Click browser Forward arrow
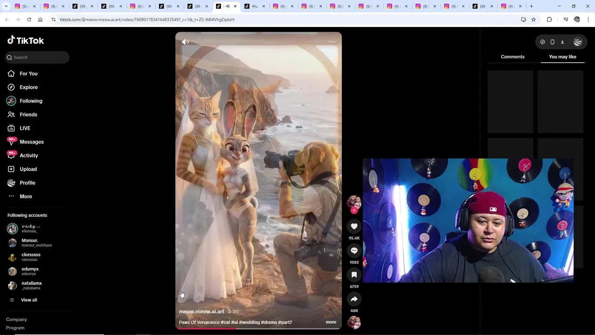 coord(18,20)
